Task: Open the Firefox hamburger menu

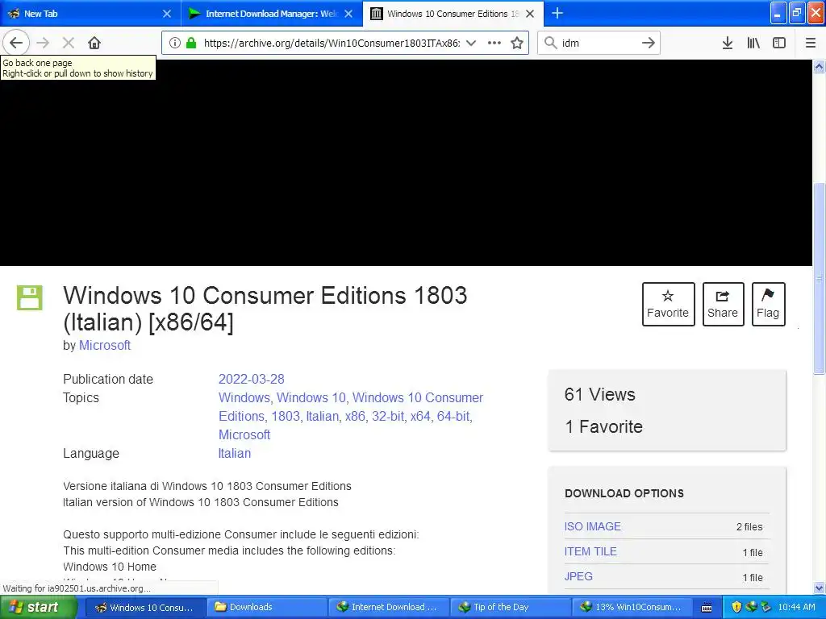Action: tap(811, 43)
